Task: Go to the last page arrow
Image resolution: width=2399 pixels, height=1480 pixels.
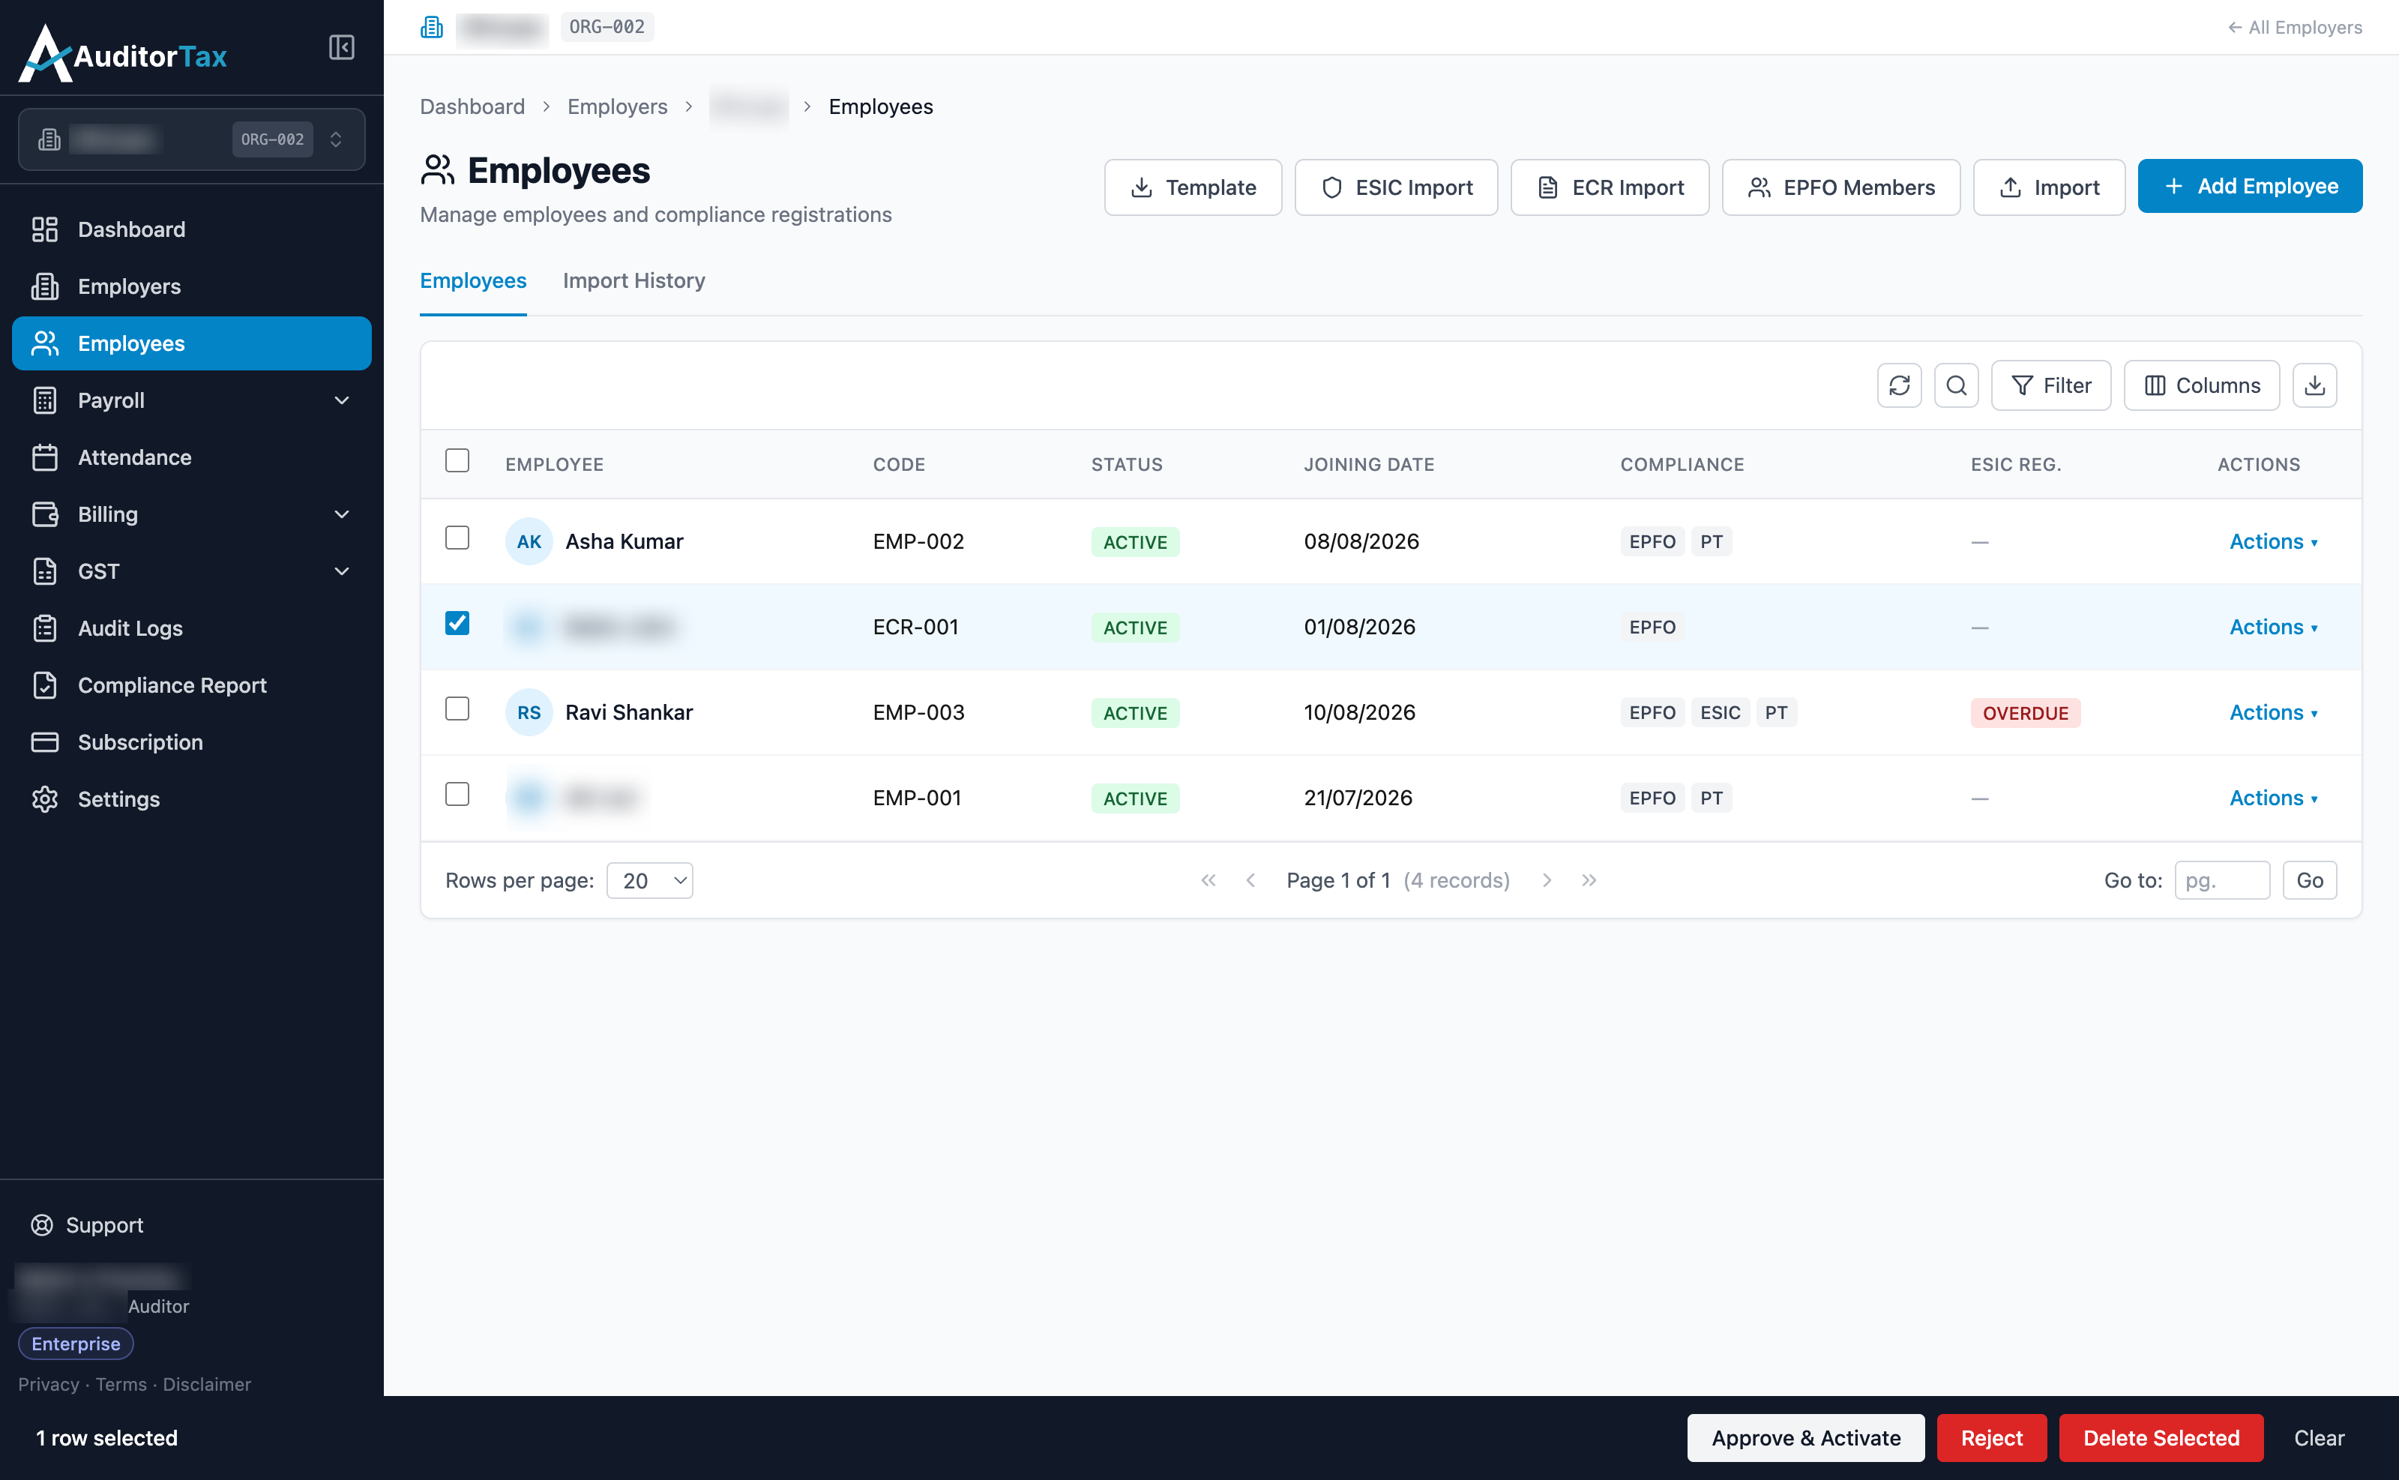Action: [1589, 880]
